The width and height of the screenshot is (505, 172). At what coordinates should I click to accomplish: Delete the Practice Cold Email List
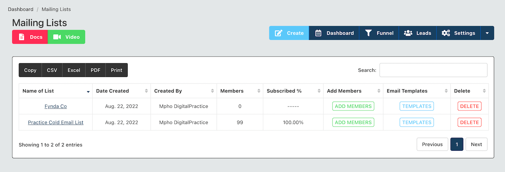pyautogui.click(x=470, y=122)
